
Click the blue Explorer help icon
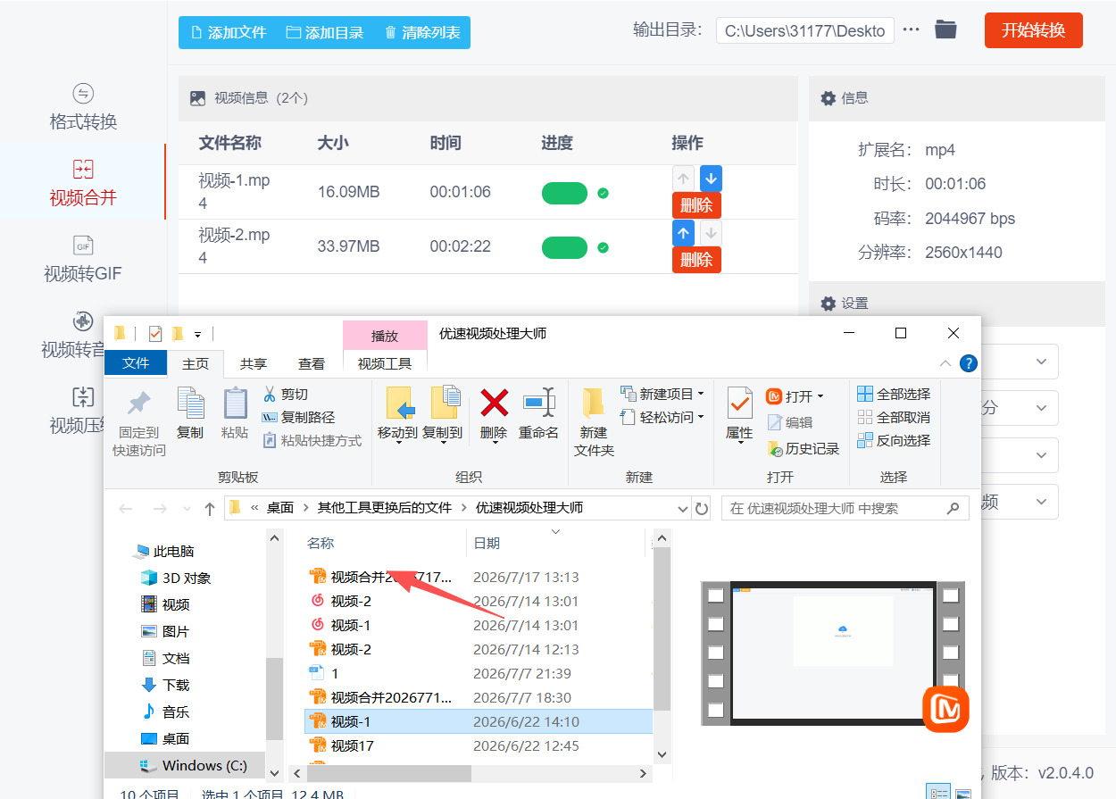click(x=968, y=363)
